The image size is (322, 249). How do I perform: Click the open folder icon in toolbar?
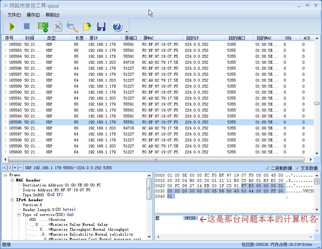click(87, 26)
